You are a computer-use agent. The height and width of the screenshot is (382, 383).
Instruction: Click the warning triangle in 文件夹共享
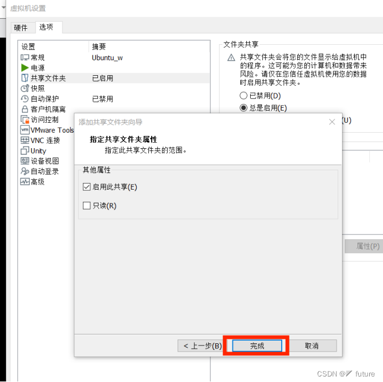pyautogui.click(x=231, y=58)
